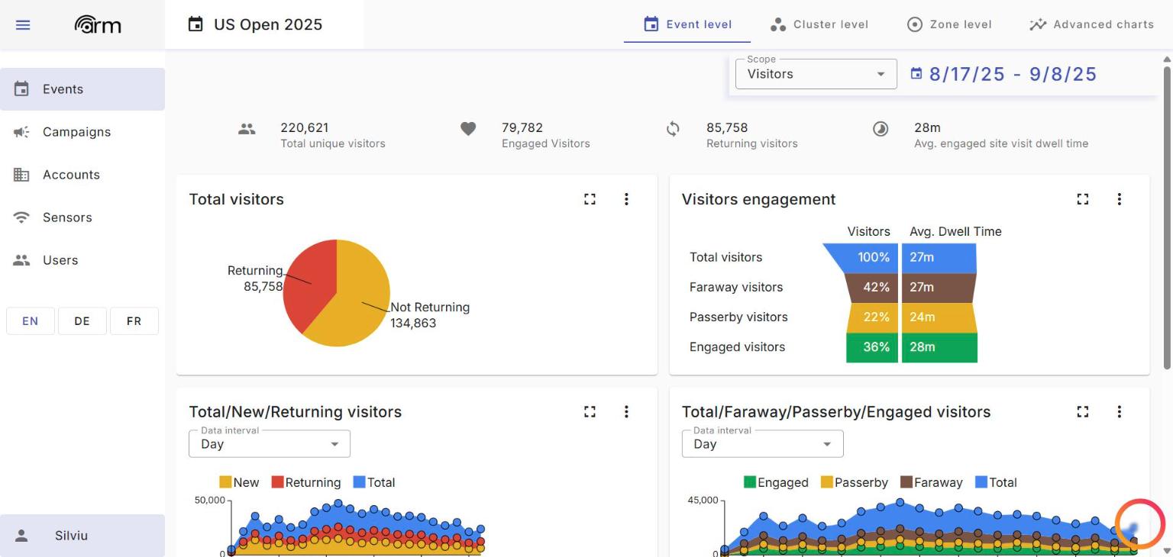Click the Campaigns megaphone icon
This screenshot has width=1173, height=557.
point(21,132)
